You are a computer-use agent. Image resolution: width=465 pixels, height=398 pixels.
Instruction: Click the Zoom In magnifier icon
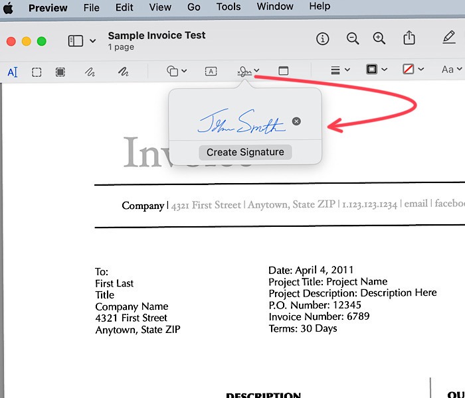[379, 39]
